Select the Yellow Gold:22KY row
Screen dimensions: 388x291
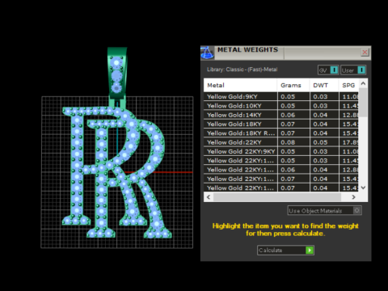coord(281,142)
